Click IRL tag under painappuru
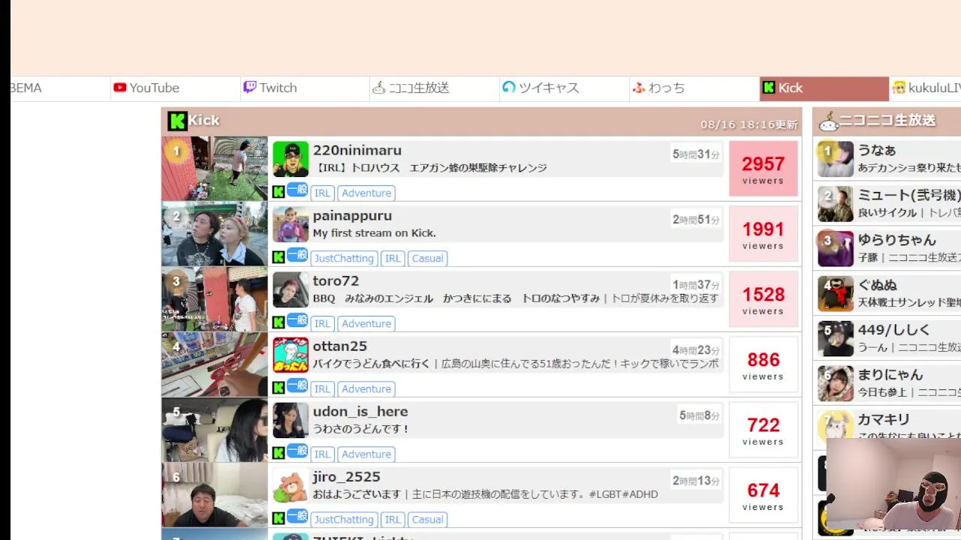 [x=393, y=258]
